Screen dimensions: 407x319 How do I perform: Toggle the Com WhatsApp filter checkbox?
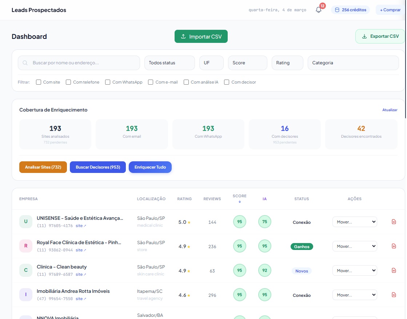tap(108, 82)
